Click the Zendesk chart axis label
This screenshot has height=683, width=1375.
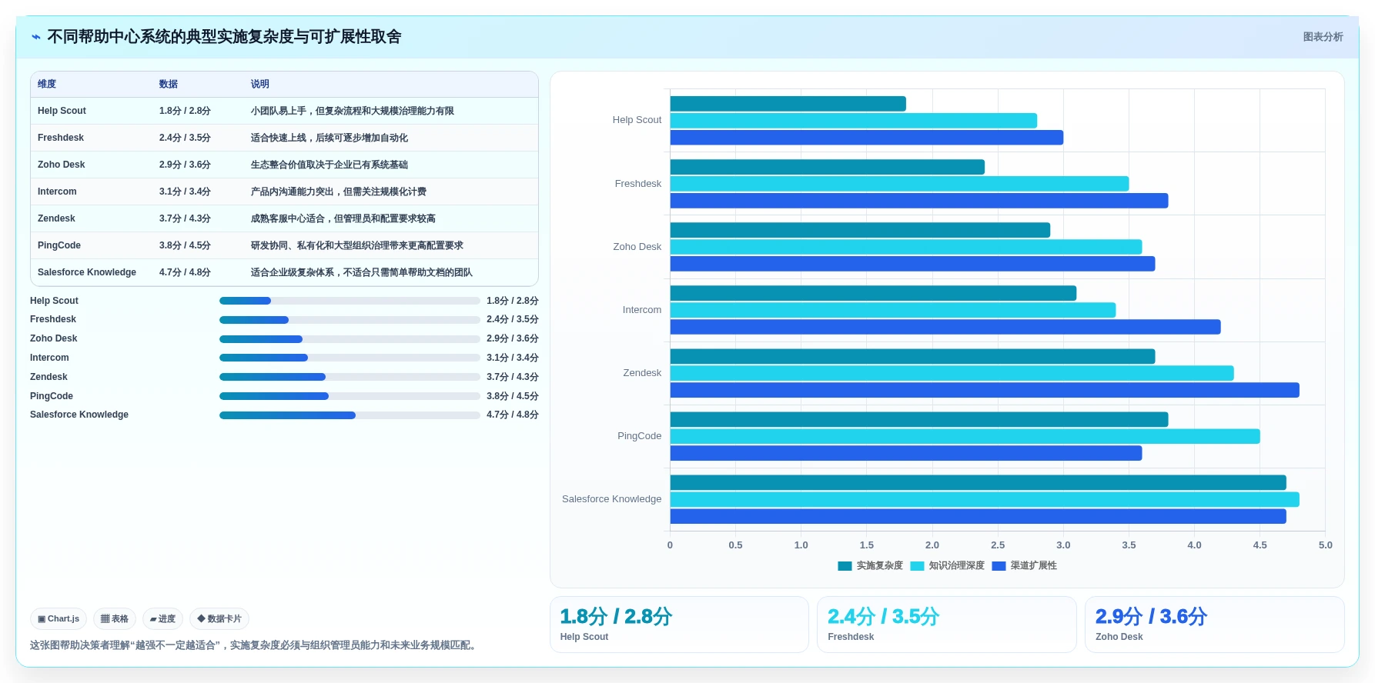[x=642, y=373]
